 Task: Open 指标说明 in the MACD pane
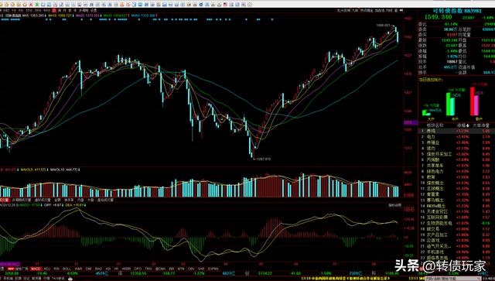[x=394, y=205]
